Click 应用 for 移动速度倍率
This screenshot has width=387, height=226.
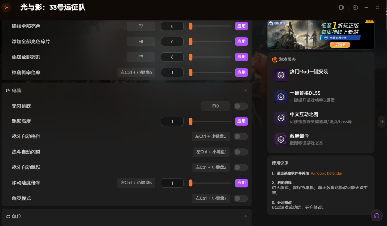[241, 183]
